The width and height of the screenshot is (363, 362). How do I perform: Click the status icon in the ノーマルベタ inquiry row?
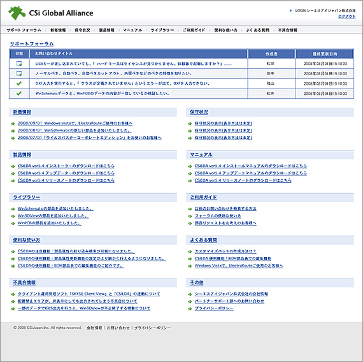coord(19,73)
